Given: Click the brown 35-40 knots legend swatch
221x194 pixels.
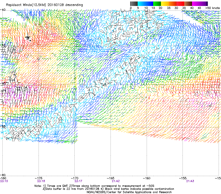Looking at the screenshot, I should tap(188, 4).
